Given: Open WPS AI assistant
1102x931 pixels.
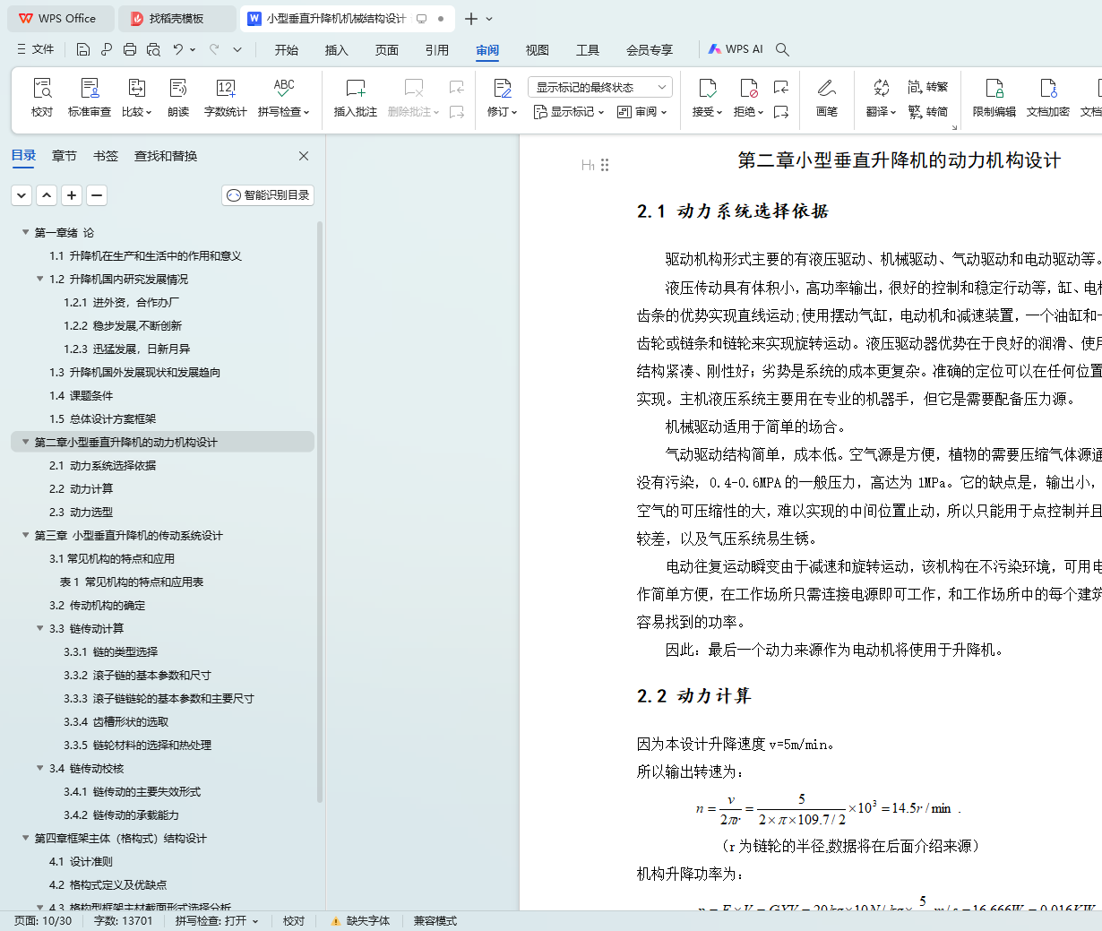Looking at the screenshot, I should pos(736,49).
